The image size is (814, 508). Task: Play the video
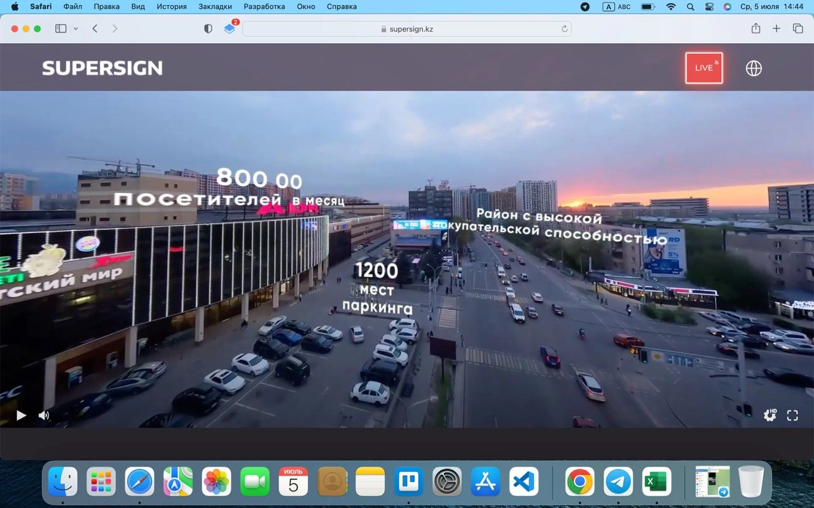(x=21, y=415)
